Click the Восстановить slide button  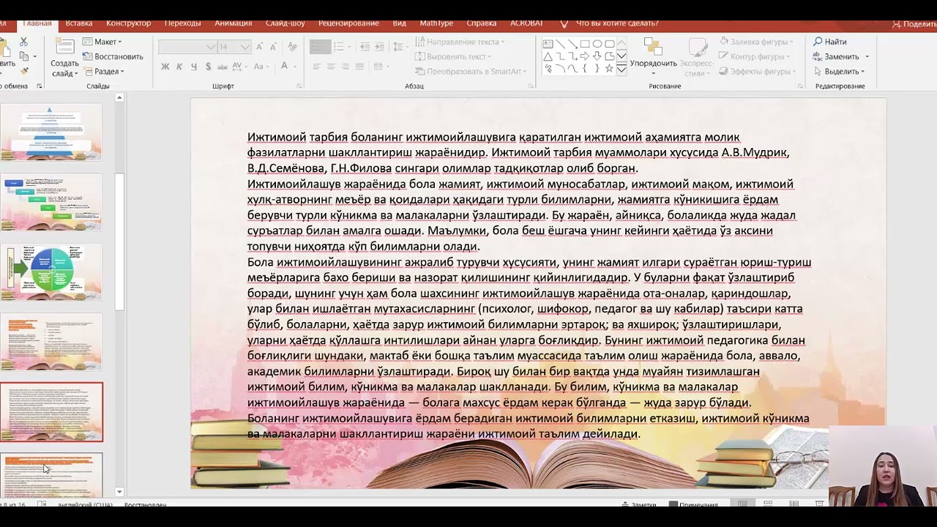113,56
